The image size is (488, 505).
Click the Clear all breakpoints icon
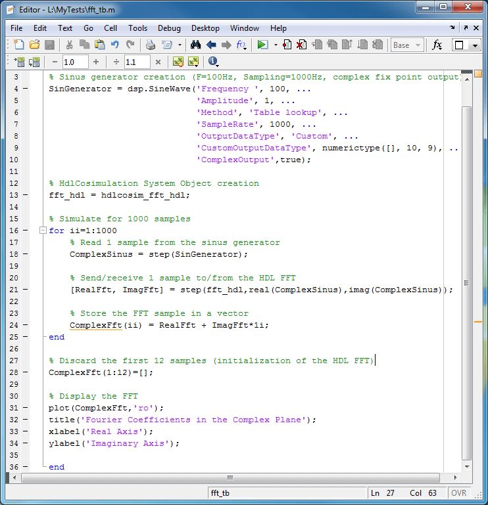301,45
